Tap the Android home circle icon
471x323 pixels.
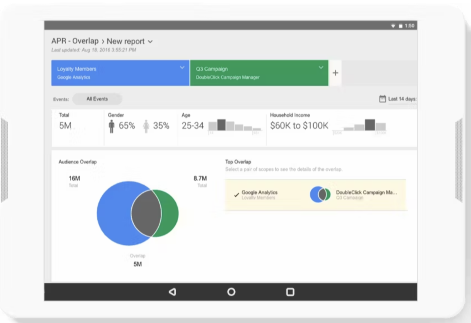point(231,292)
